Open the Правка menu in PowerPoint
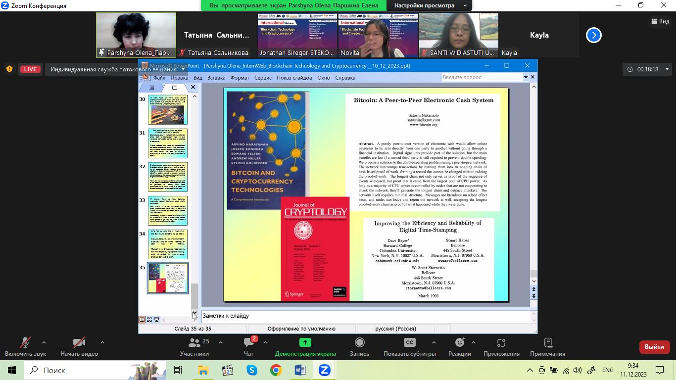This screenshot has height=380, width=676. [179, 78]
